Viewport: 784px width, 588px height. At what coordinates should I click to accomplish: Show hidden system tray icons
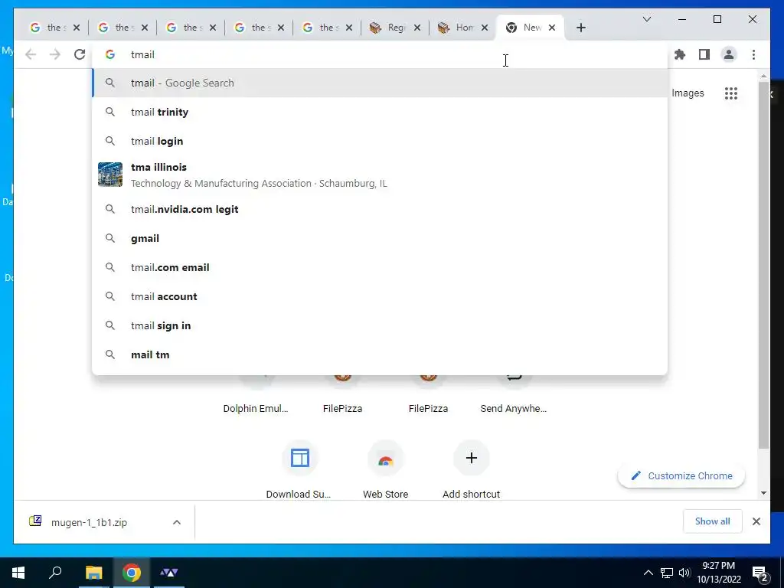[x=648, y=573]
